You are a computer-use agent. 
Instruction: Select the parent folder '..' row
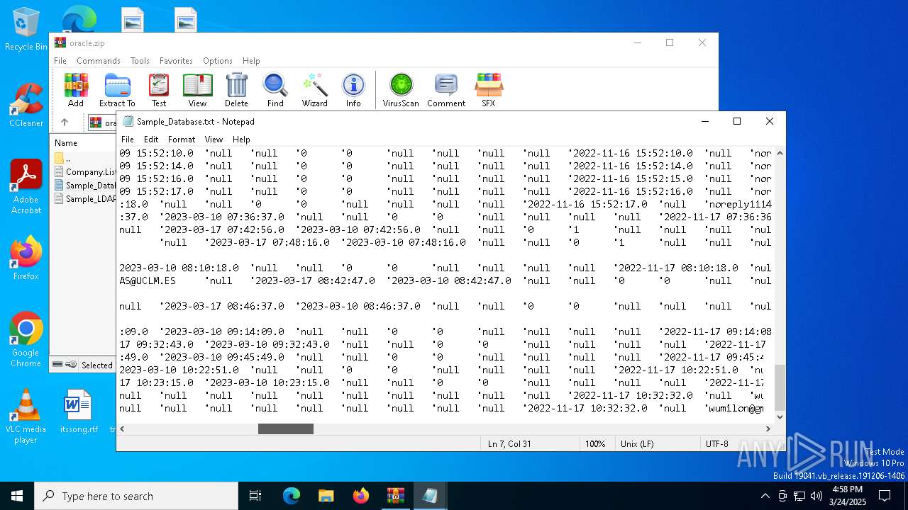tap(83, 158)
